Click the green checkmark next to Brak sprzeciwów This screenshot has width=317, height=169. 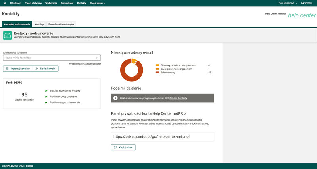point(46,91)
